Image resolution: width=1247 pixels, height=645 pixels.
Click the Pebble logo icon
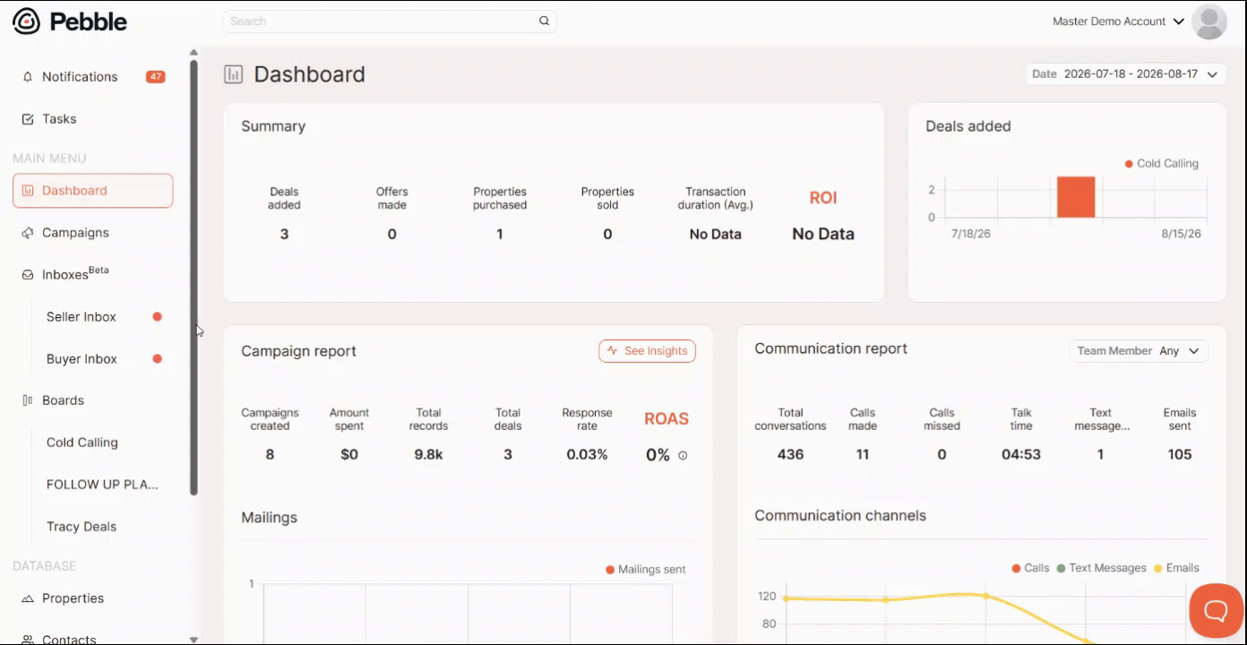point(26,21)
